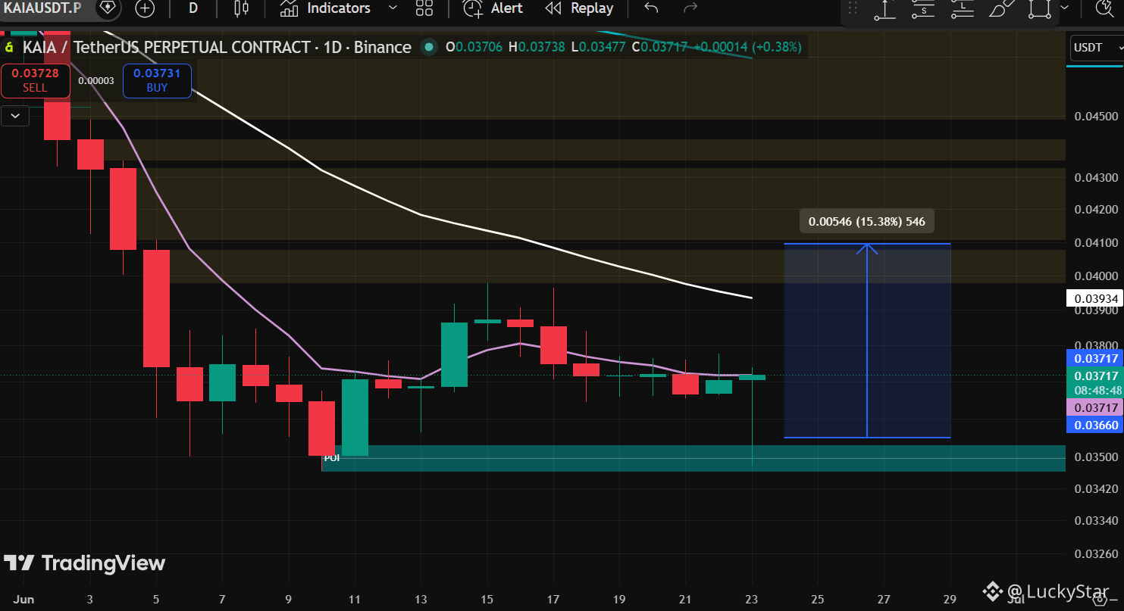Collapse the indicator legend chevron
1124x611 pixels.
click(x=15, y=116)
